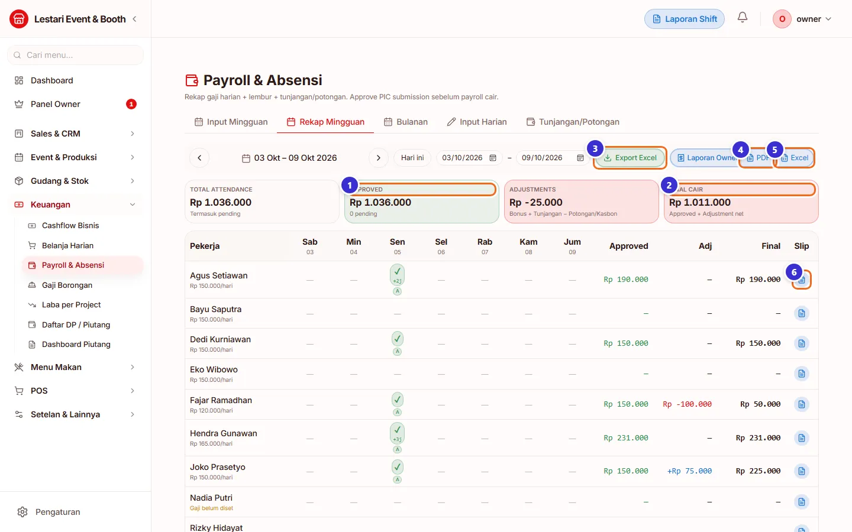Open slip for Nadia Putri
Image resolution: width=852 pixels, height=532 pixels.
pyautogui.click(x=802, y=502)
